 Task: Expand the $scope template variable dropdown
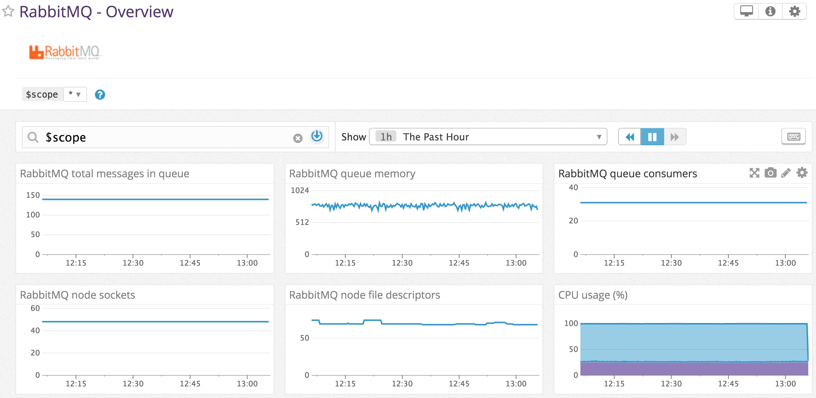pyautogui.click(x=75, y=94)
